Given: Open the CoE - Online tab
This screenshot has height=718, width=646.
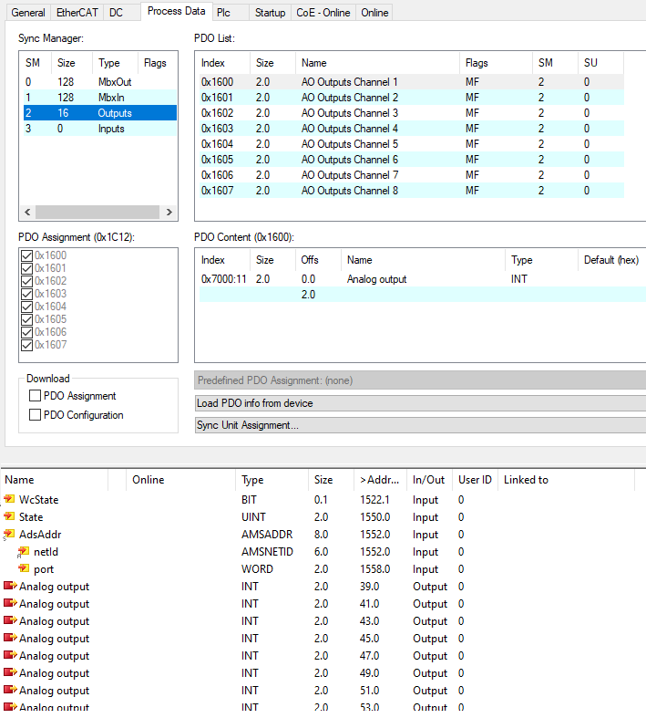Looking at the screenshot, I should [x=323, y=13].
